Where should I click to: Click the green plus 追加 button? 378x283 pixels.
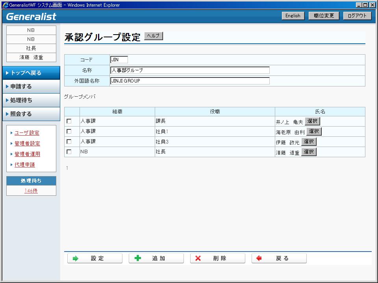tap(156, 258)
